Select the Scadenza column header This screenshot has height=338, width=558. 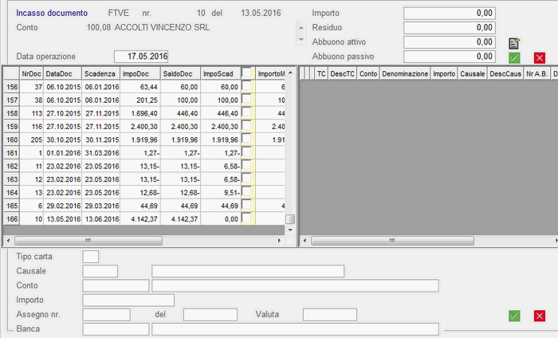(101, 73)
